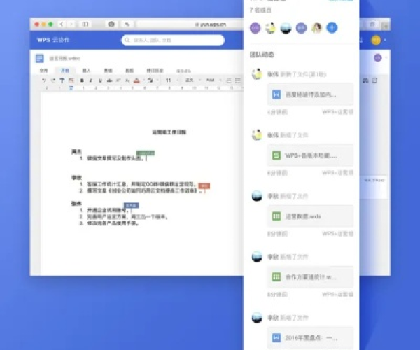Click 张伟 avatar on first feed entry

click(x=257, y=74)
